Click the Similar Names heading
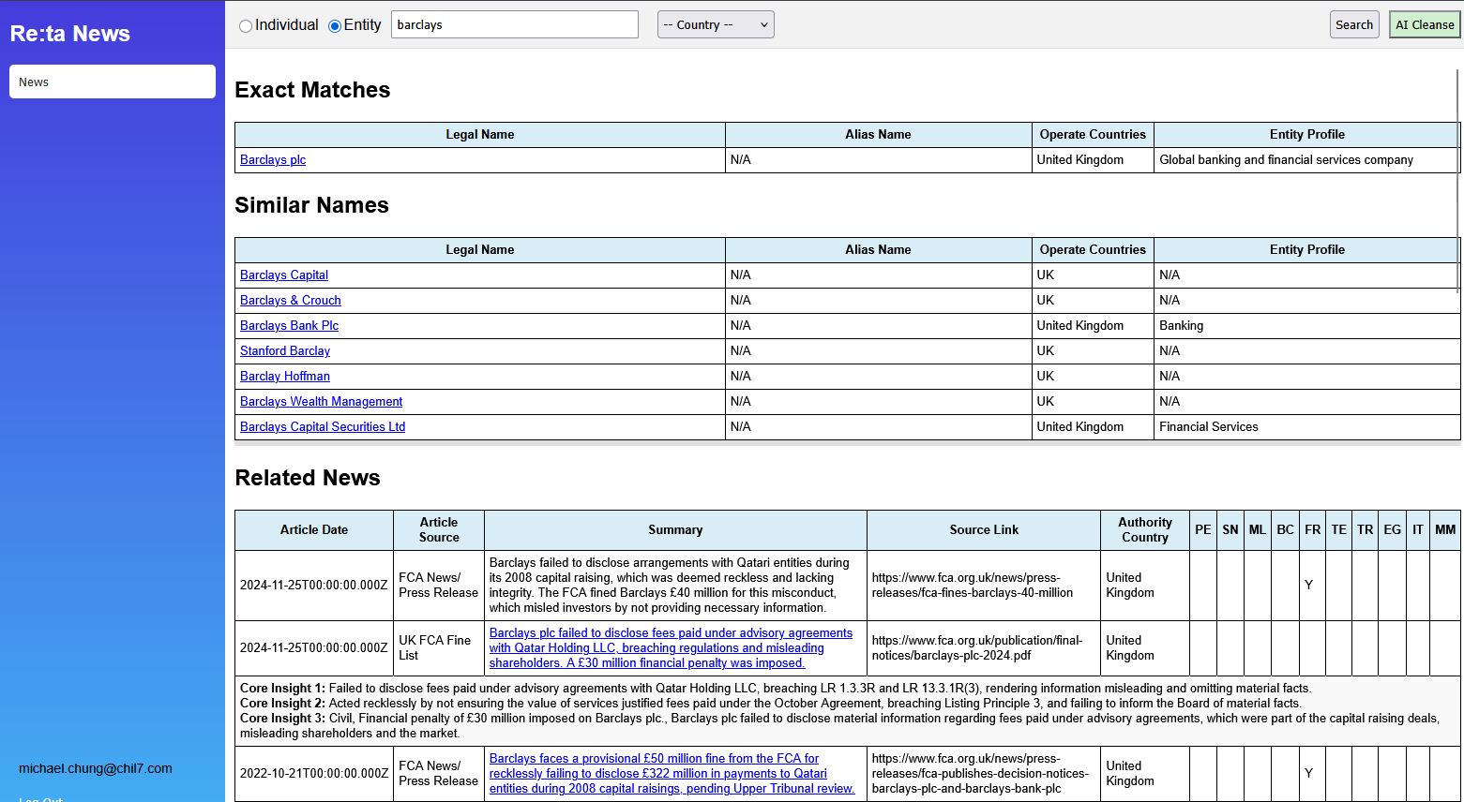Image resolution: width=1464 pixels, height=802 pixels. pyautogui.click(x=311, y=205)
